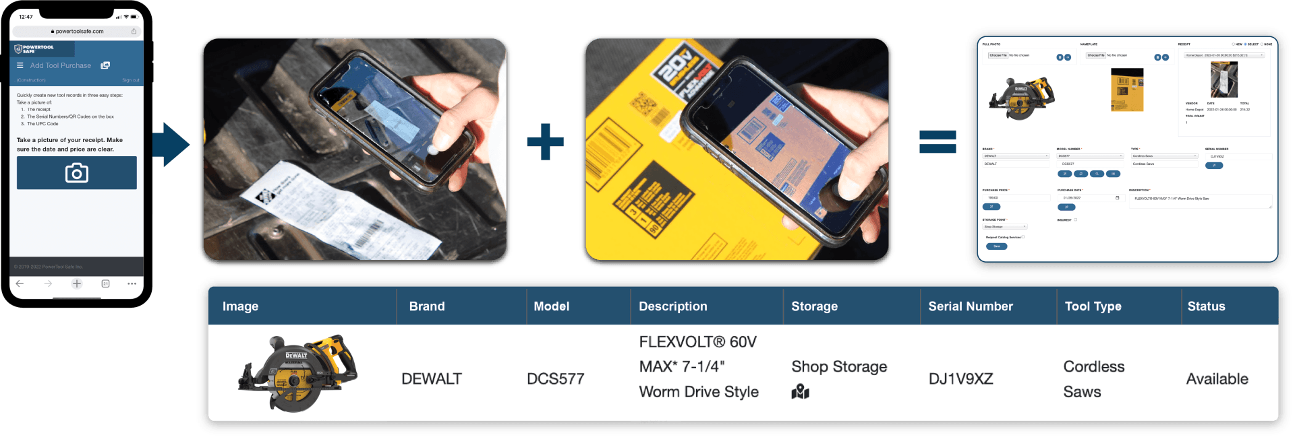The height and width of the screenshot is (439, 1295).
Task: Sort by the Serial Number column header
Action: pyautogui.click(x=970, y=306)
